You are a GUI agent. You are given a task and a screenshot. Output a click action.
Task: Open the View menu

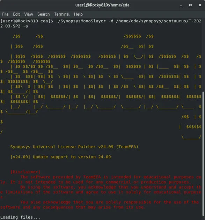click(29, 14)
